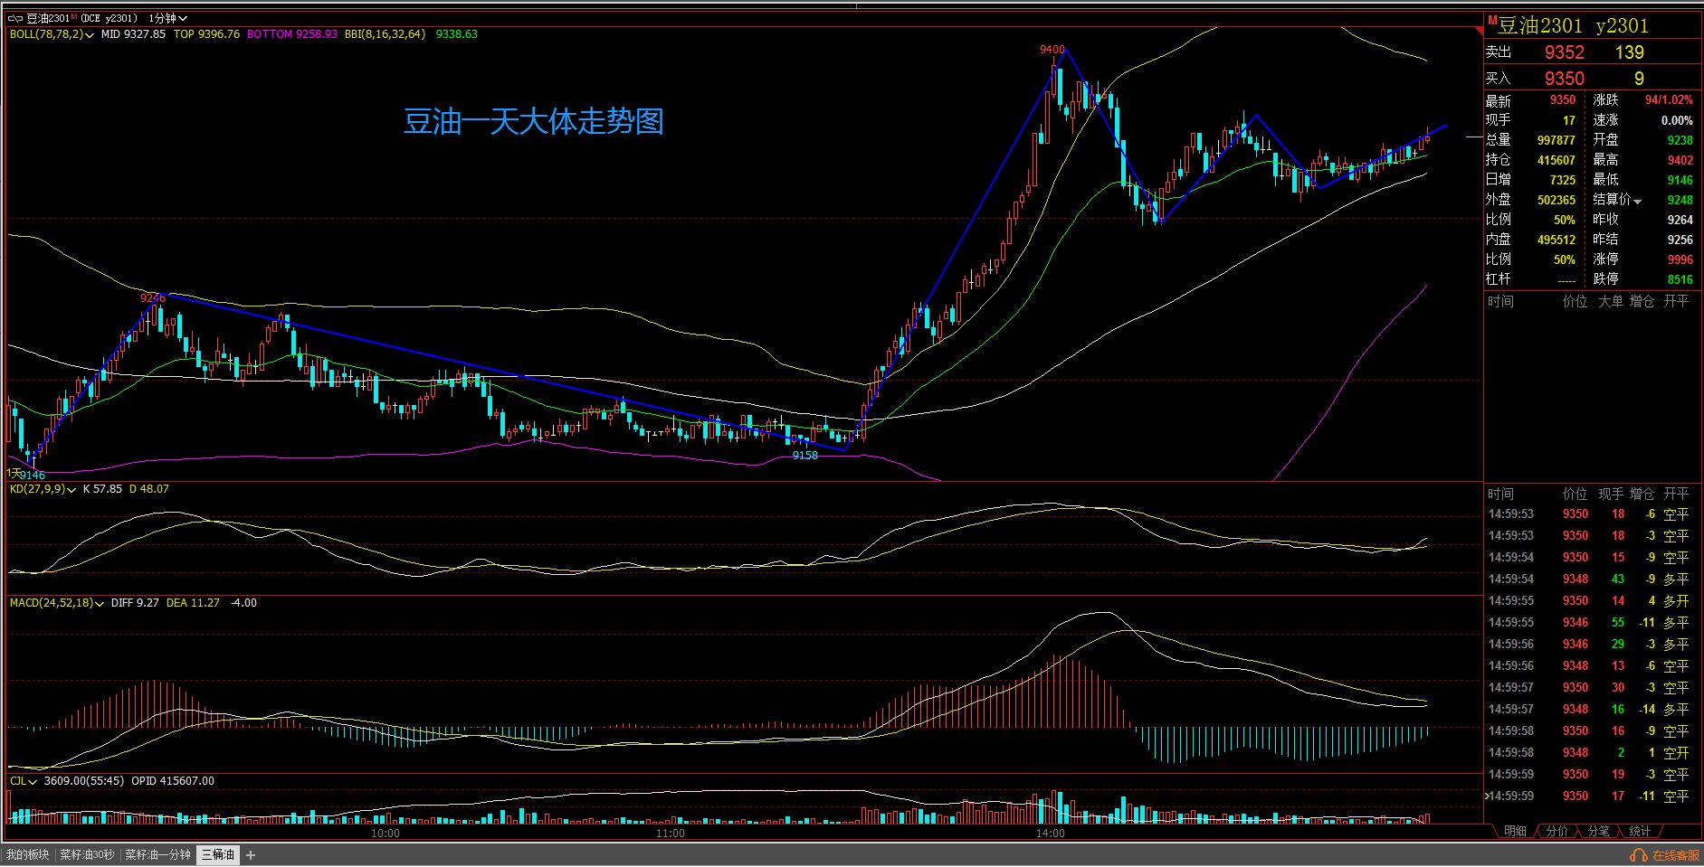Switch to the 我的板块 tab
This screenshot has height=867, width=1704.
pos(28,855)
